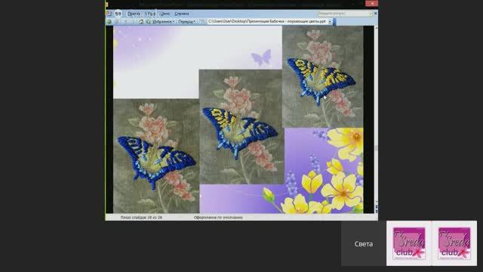The height and width of the screenshot is (272, 483).
Task: Click the scroll-up arrow above the slide scrollbar
Action: [376, 28]
